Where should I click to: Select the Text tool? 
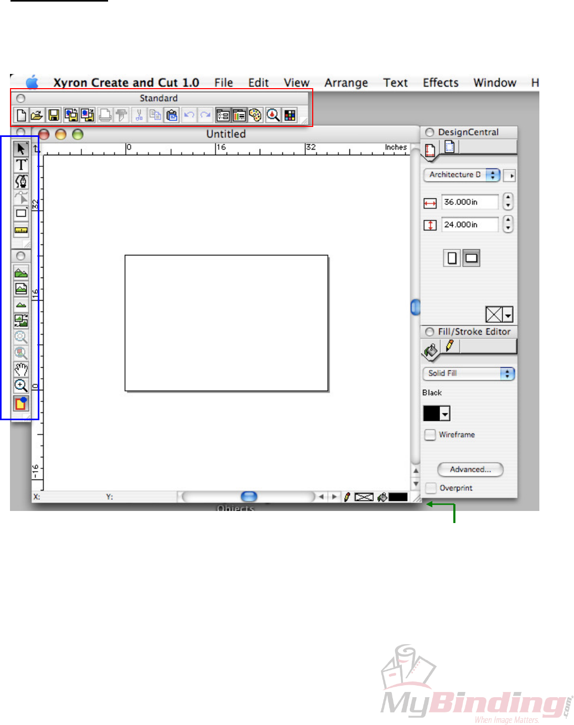pyautogui.click(x=21, y=165)
